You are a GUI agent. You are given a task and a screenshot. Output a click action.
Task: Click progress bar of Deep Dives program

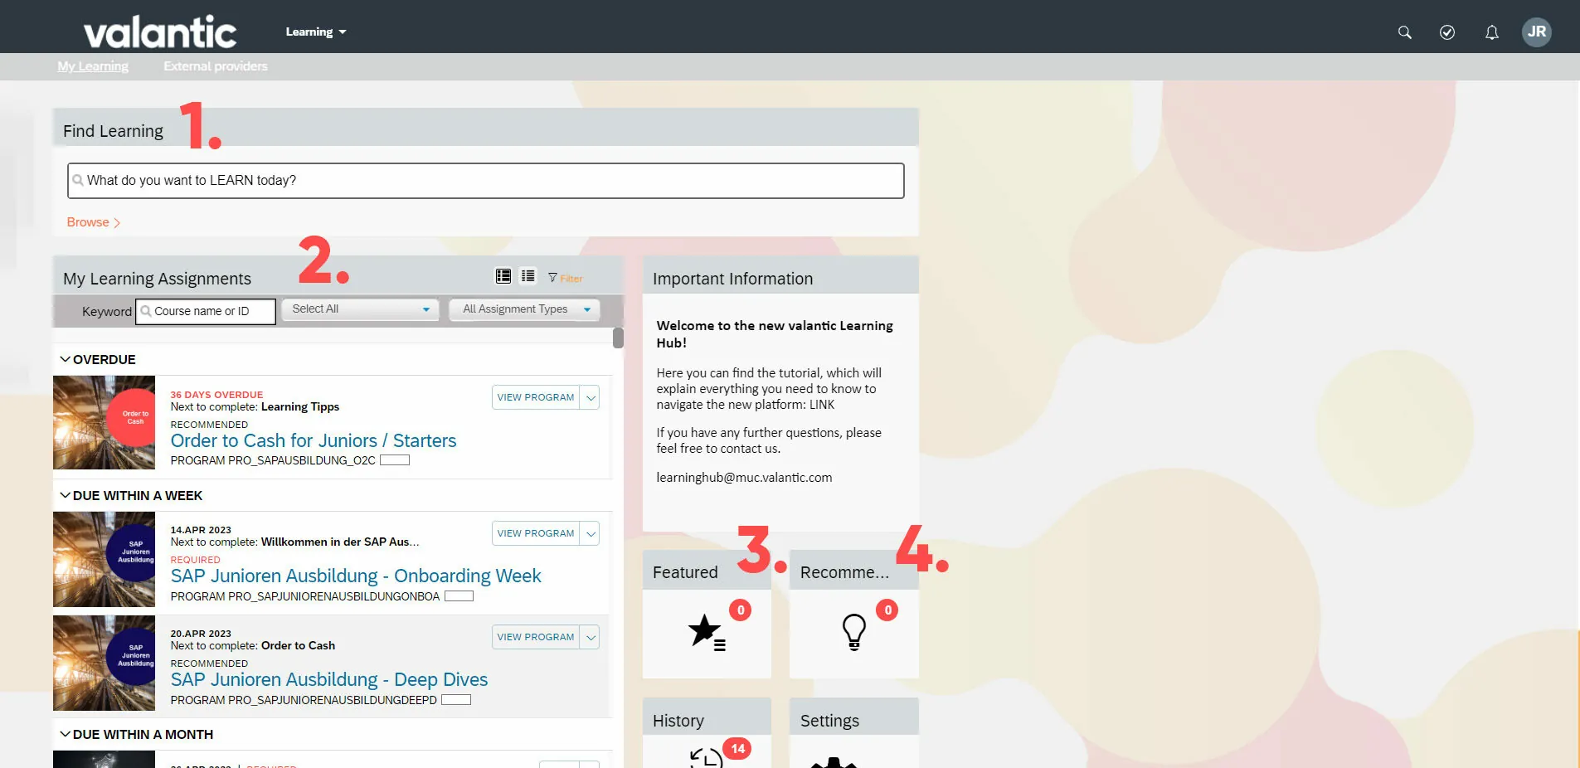[x=456, y=700]
